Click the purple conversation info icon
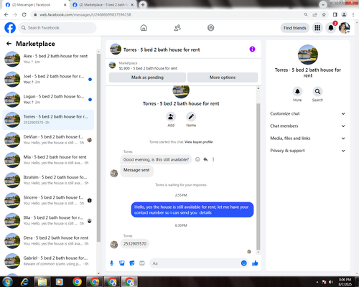The width and height of the screenshot is (359, 287). [252, 50]
